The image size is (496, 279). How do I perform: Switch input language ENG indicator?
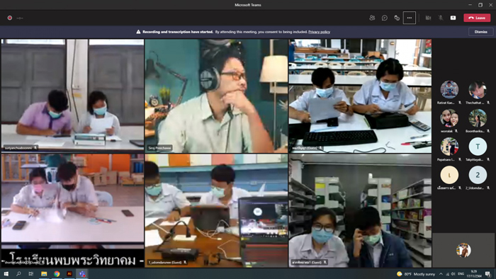(461, 274)
